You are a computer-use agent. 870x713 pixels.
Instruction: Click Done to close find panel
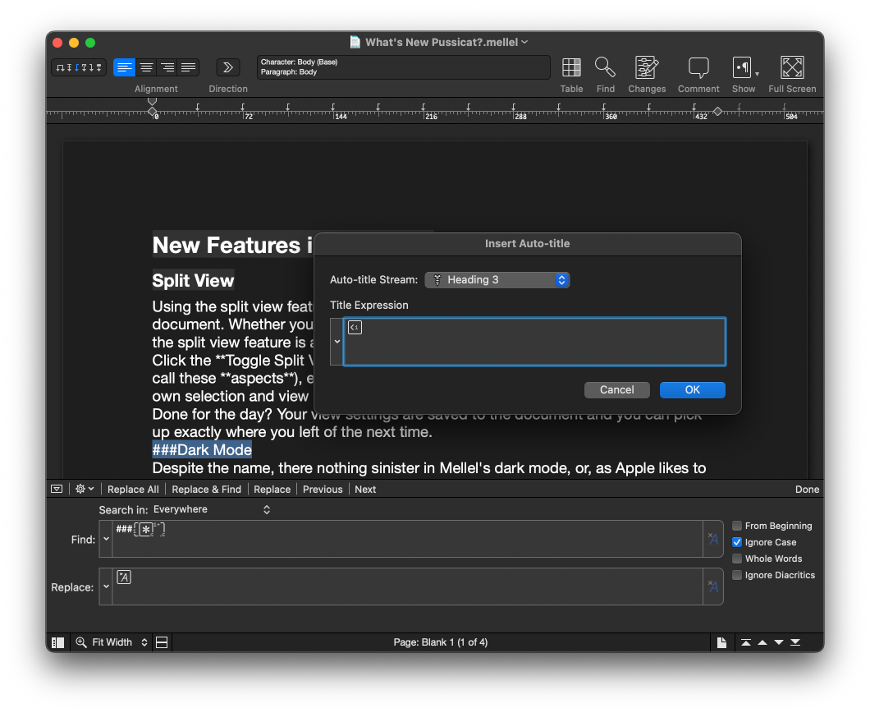[807, 490]
